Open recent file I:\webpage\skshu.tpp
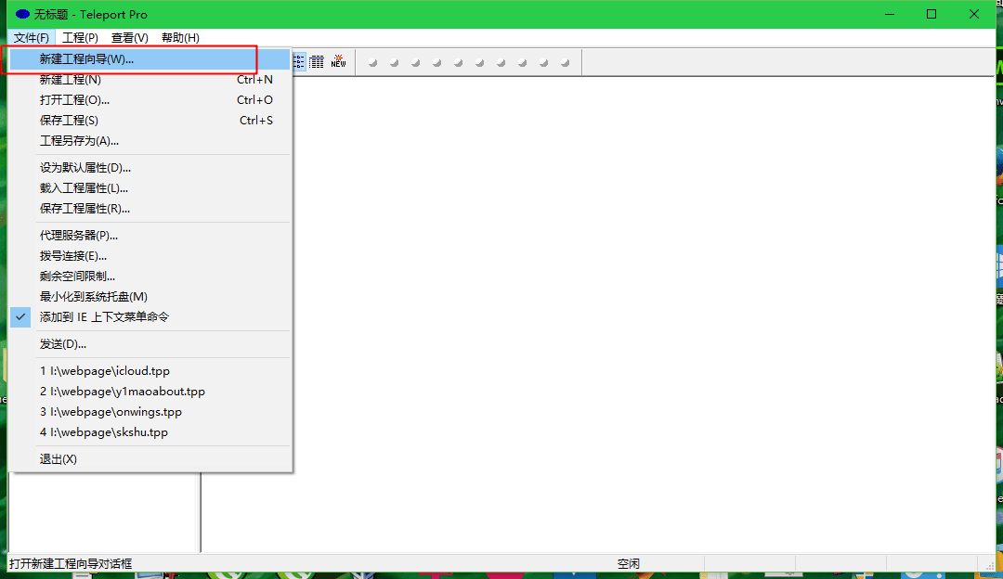Screen dimensions: 1003x579 151,432
